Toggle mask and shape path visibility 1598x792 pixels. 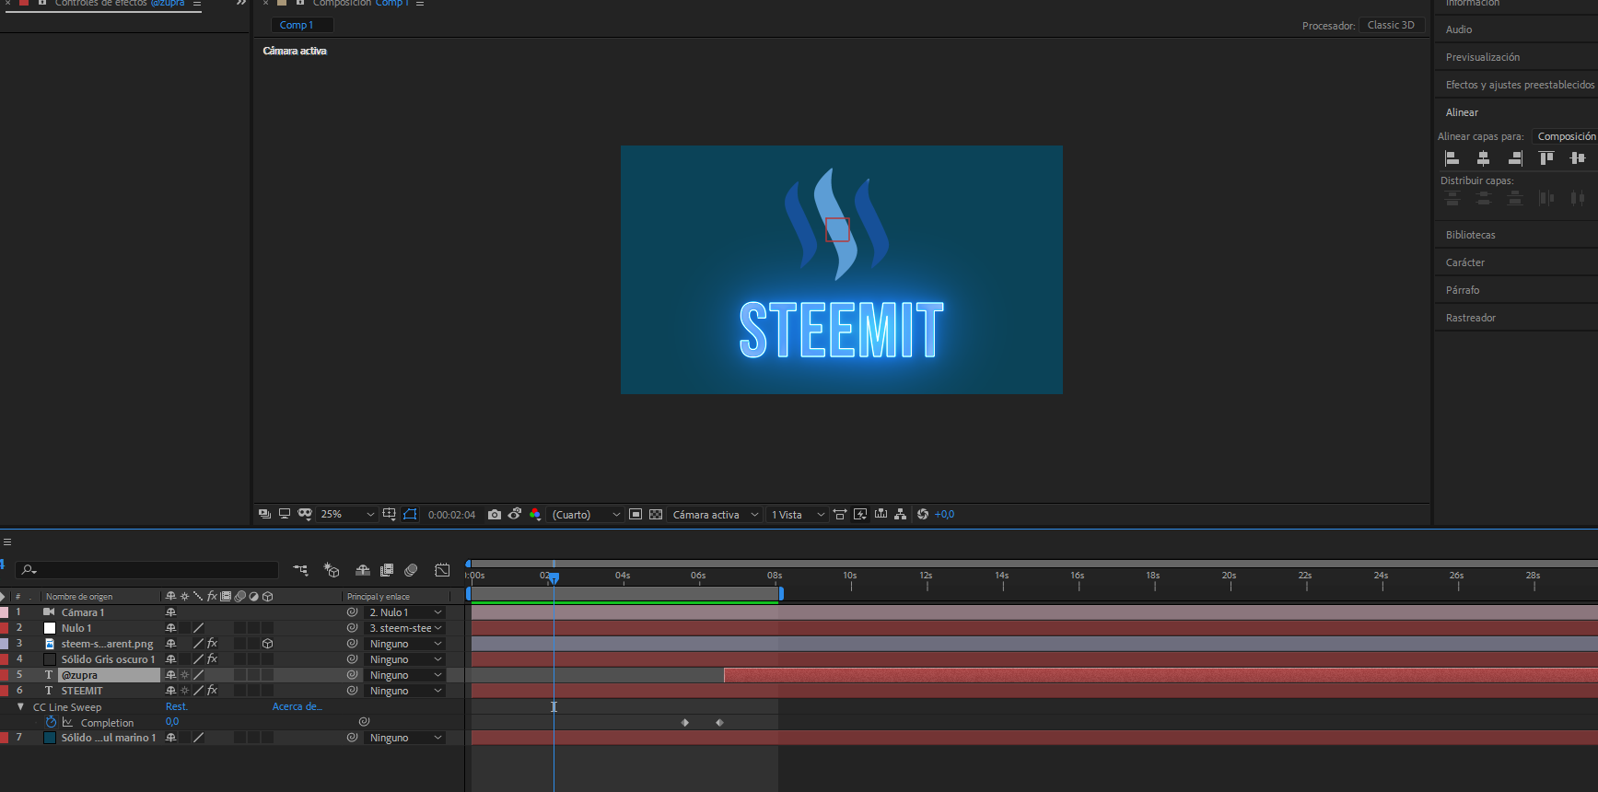[x=410, y=515]
